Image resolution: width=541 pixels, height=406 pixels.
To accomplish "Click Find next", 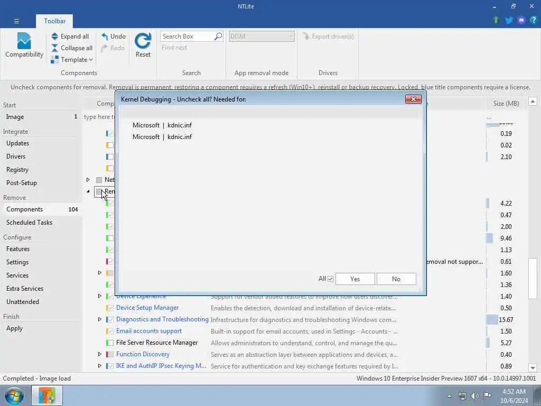I will [174, 48].
